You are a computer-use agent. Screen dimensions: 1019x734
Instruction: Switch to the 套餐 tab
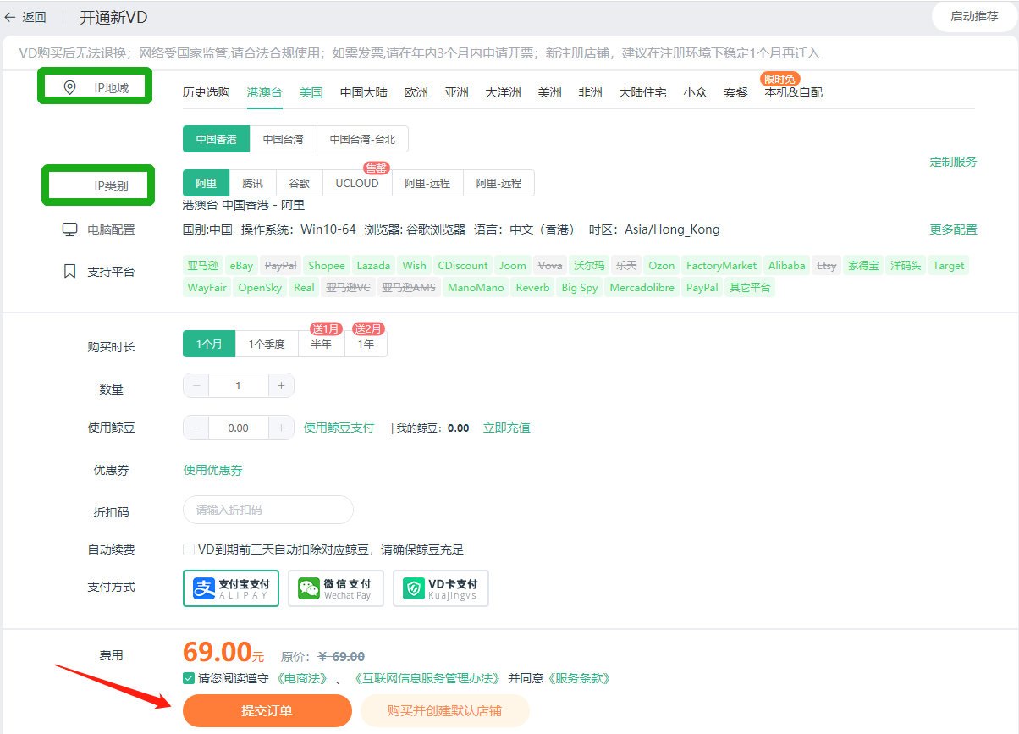coord(735,92)
